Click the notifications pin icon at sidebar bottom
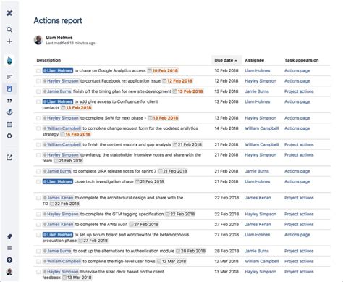Screen dimensions: 343x282 point(9,236)
